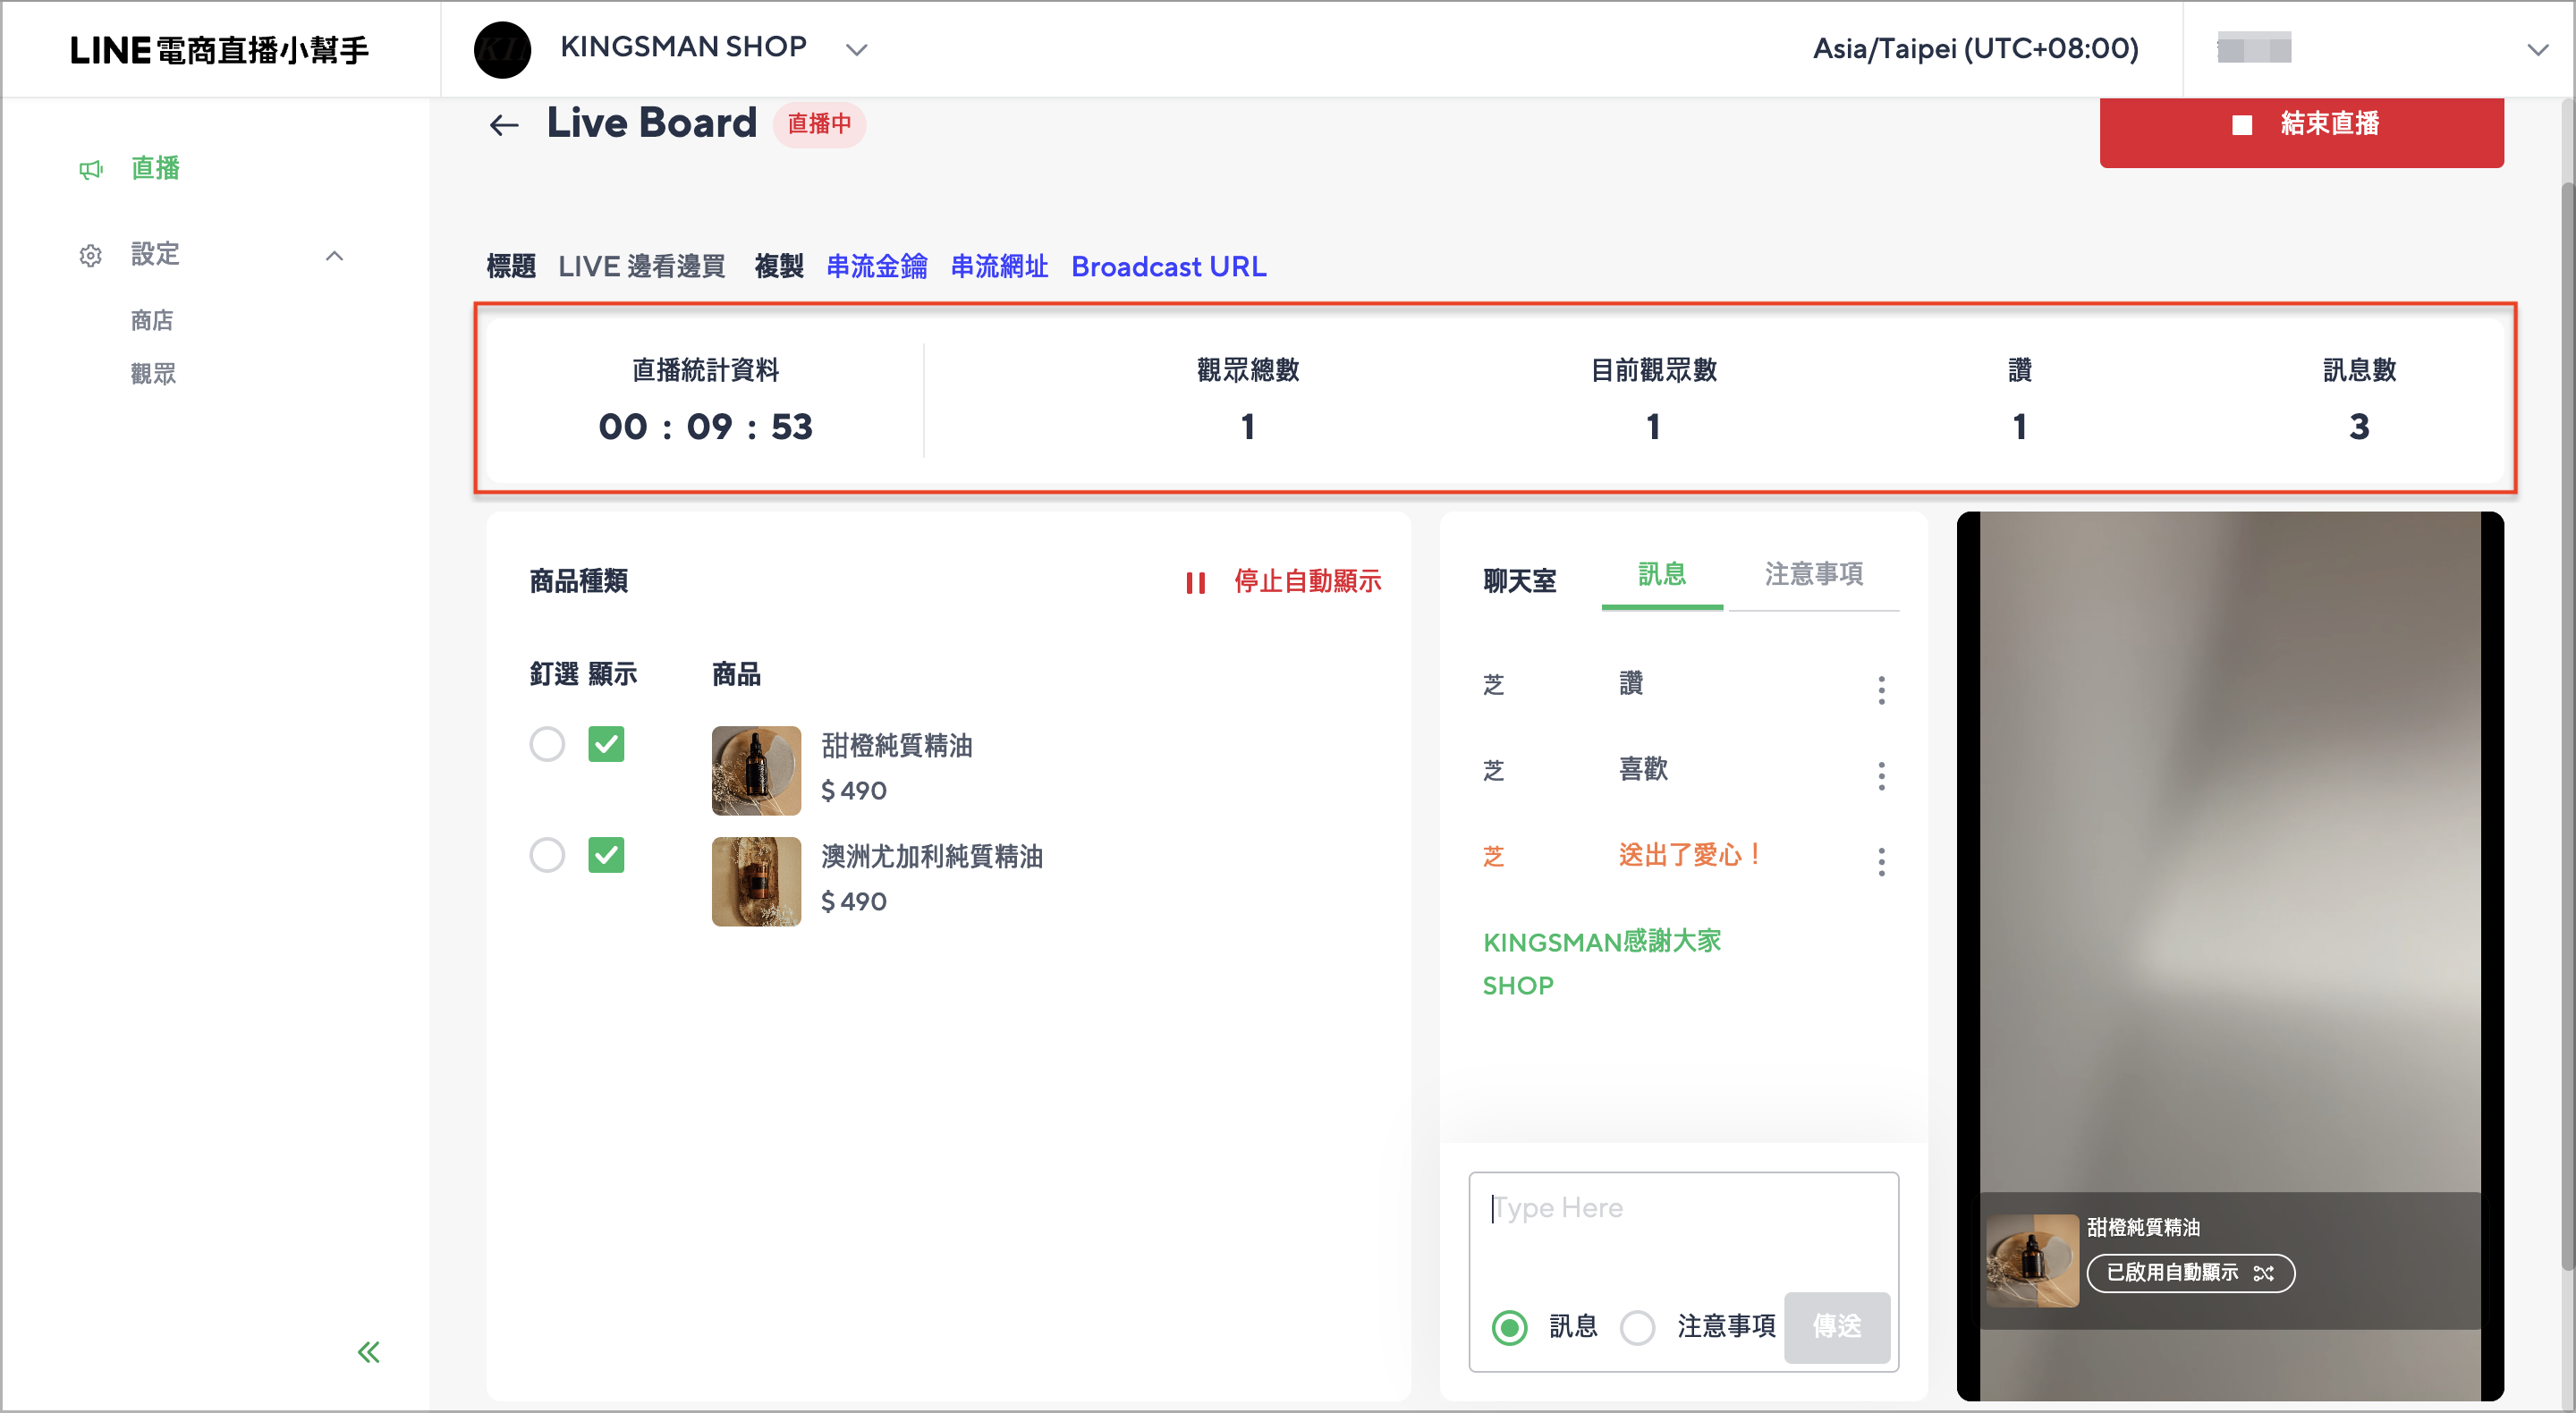
Task: Click the back arrow beside Live Board
Action: 504,125
